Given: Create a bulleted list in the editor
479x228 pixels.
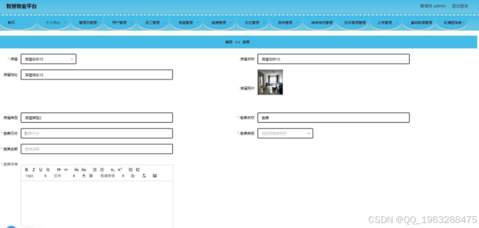Looking at the screenshot, I should [102, 170].
